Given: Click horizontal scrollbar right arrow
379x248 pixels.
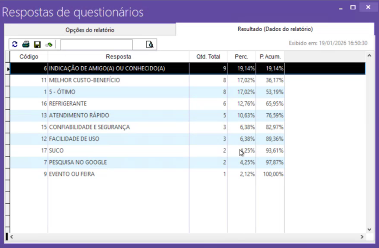Looking at the screenshot, I should click(x=362, y=237).
